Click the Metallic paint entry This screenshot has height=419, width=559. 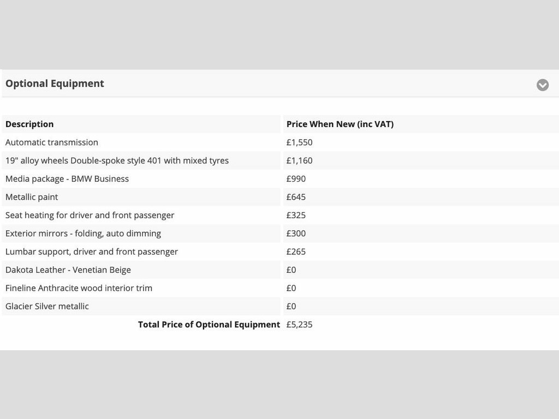tap(32, 197)
